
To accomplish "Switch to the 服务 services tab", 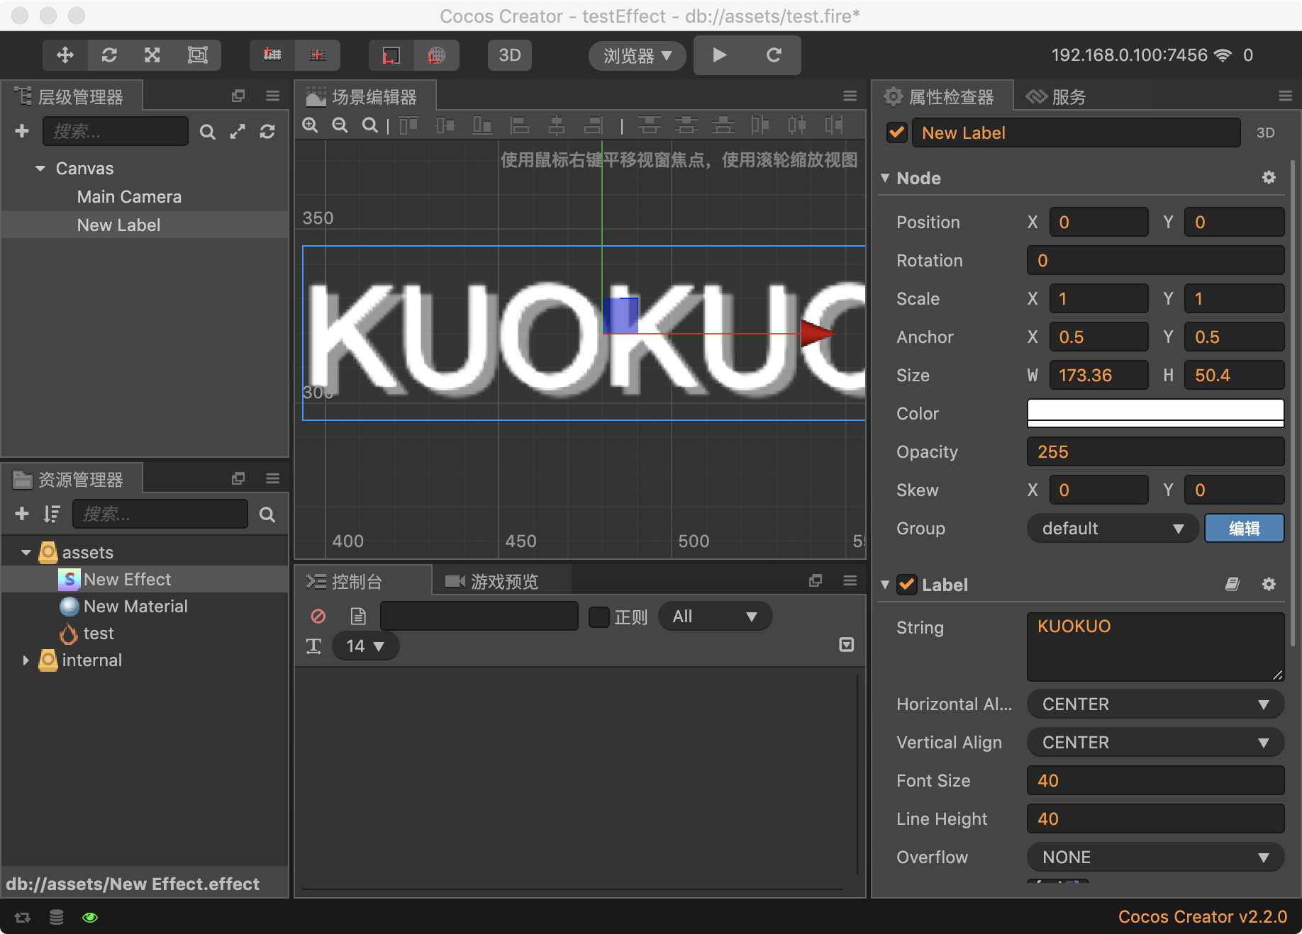I will [x=1057, y=97].
